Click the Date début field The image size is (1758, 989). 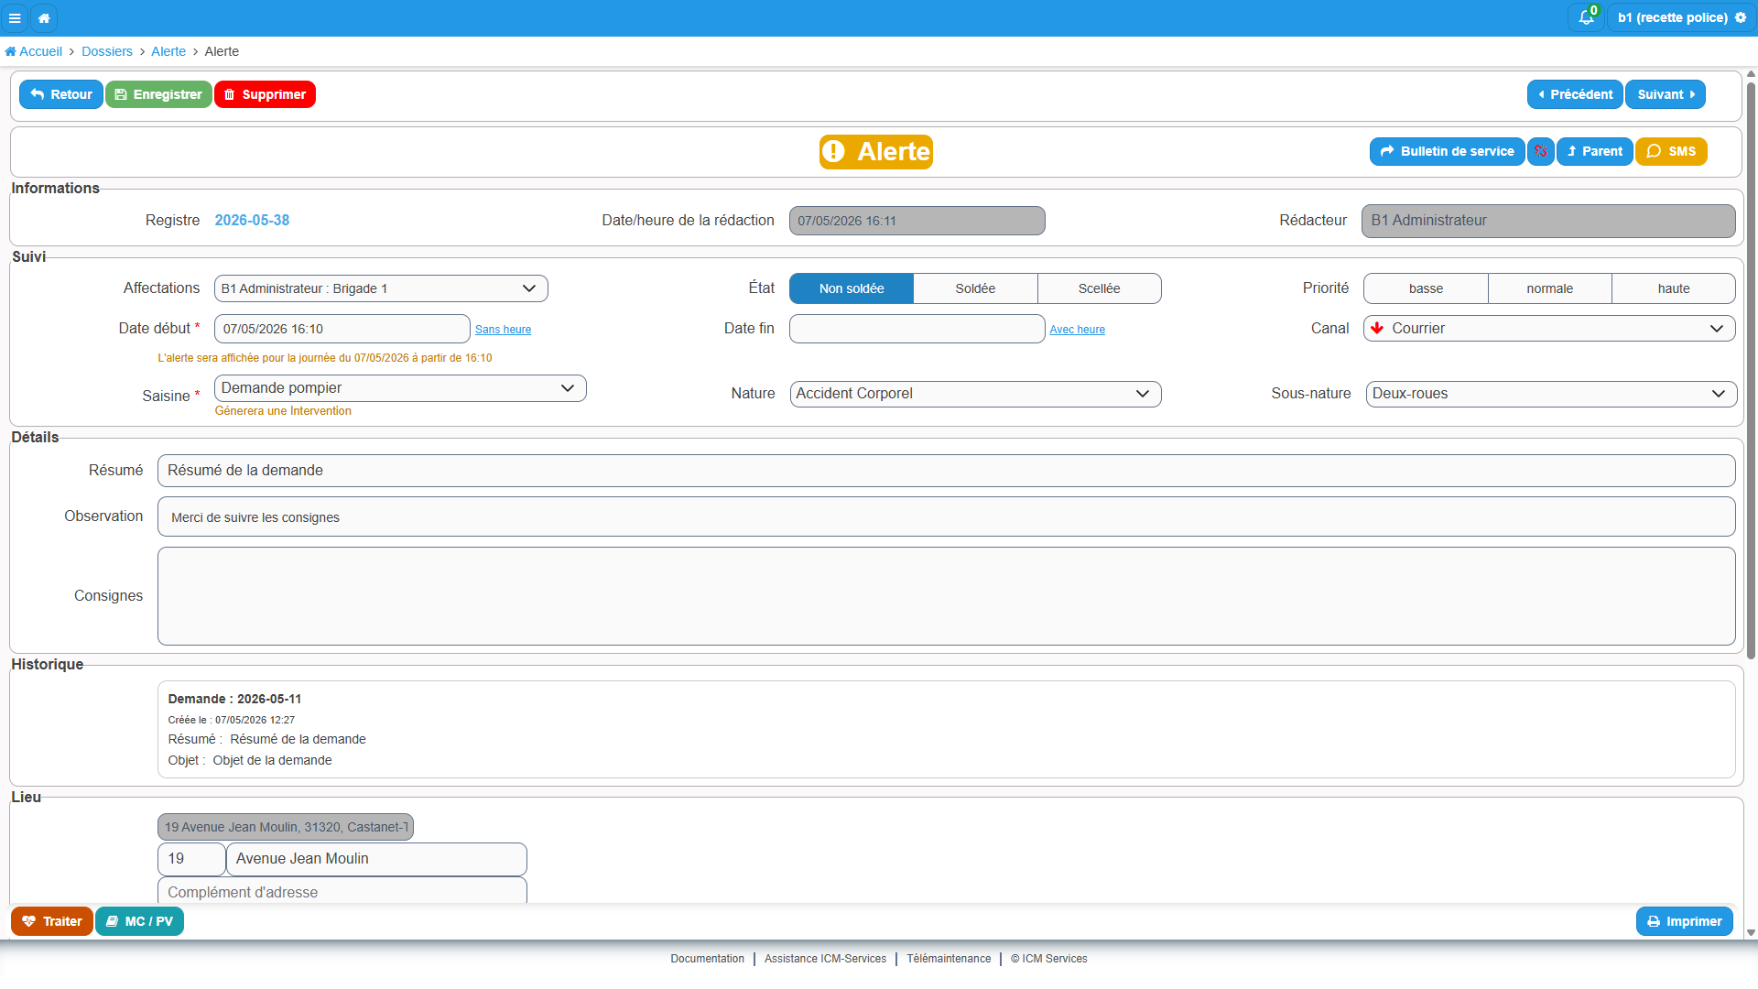pos(342,329)
